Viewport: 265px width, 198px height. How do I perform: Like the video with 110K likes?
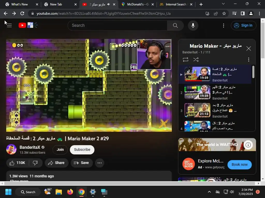coord(18,163)
